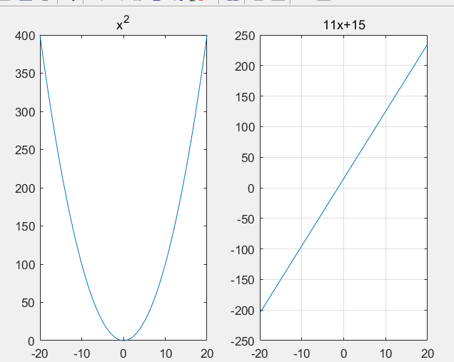The height and width of the screenshot is (362, 454).
Task: Click y-axis label 200 of the x² plot
Action: 25,188
